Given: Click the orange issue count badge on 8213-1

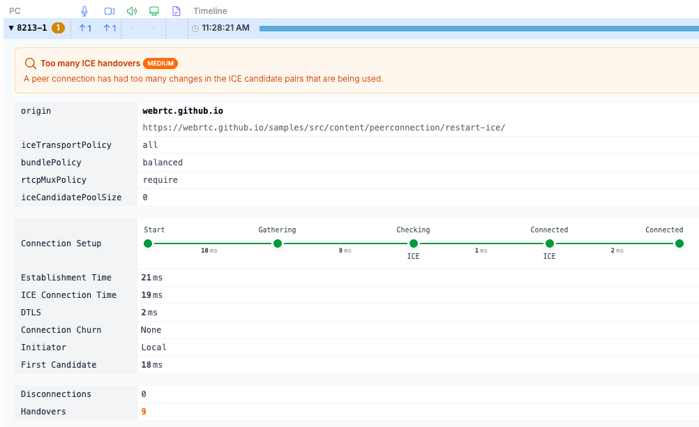Looking at the screenshot, I should coord(59,28).
